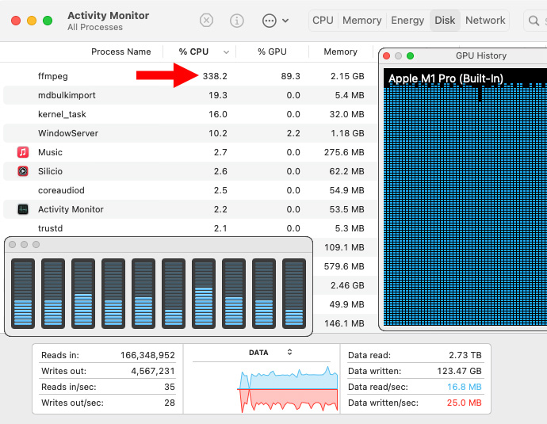Click the Music process name

[50, 152]
